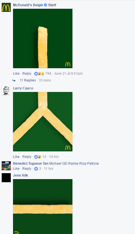Open McDonald's België page name link
This screenshot has height=234, width=135.
coord(28,5)
